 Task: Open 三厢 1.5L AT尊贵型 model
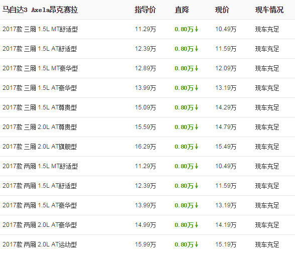click(x=40, y=107)
